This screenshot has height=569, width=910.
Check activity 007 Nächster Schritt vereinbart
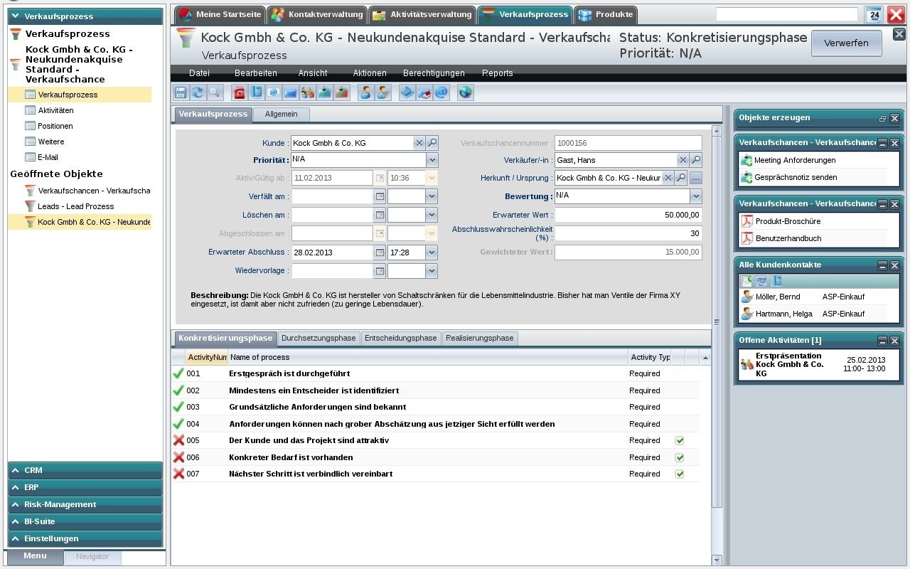pyautogui.click(x=679, y=474)
